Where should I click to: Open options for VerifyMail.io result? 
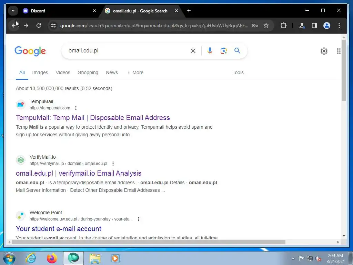click(113, 164)
